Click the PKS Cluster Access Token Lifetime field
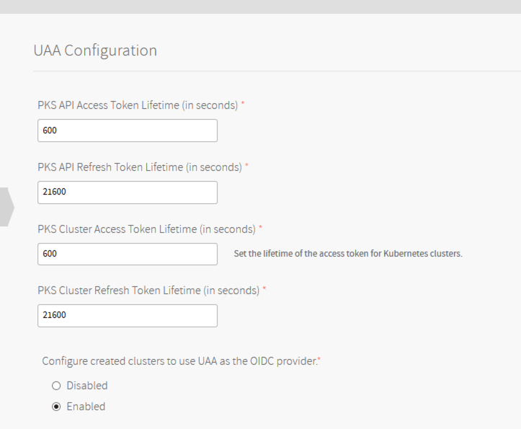This screenshot has width=521, height=429. click(x=127, y=254)
